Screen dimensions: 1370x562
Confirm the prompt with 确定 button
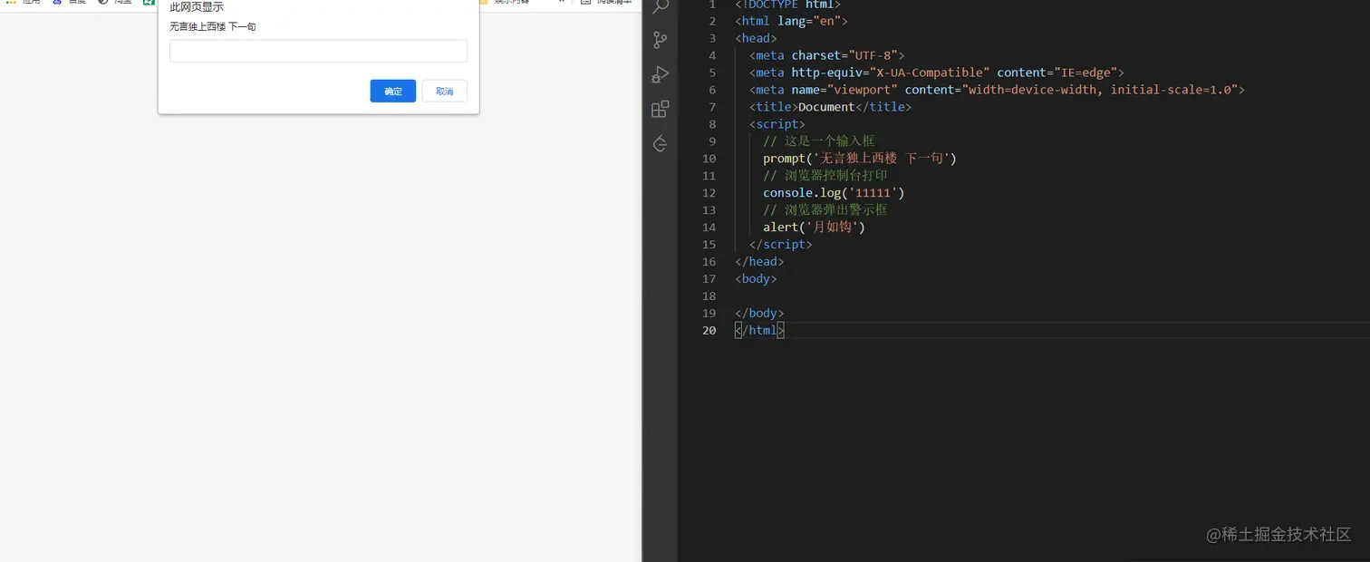click(393, 91)
